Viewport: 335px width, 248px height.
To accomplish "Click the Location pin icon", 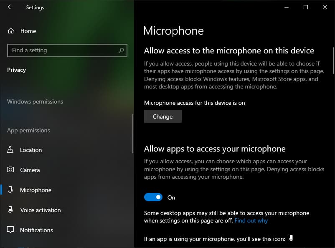I will (11, 150).
